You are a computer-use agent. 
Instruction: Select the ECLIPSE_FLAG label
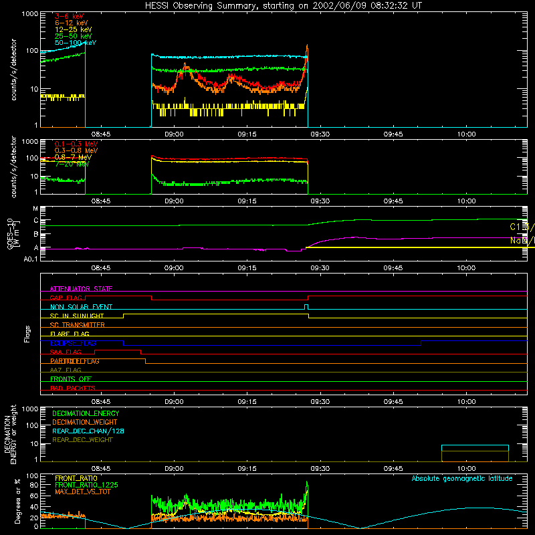(73, 343)
